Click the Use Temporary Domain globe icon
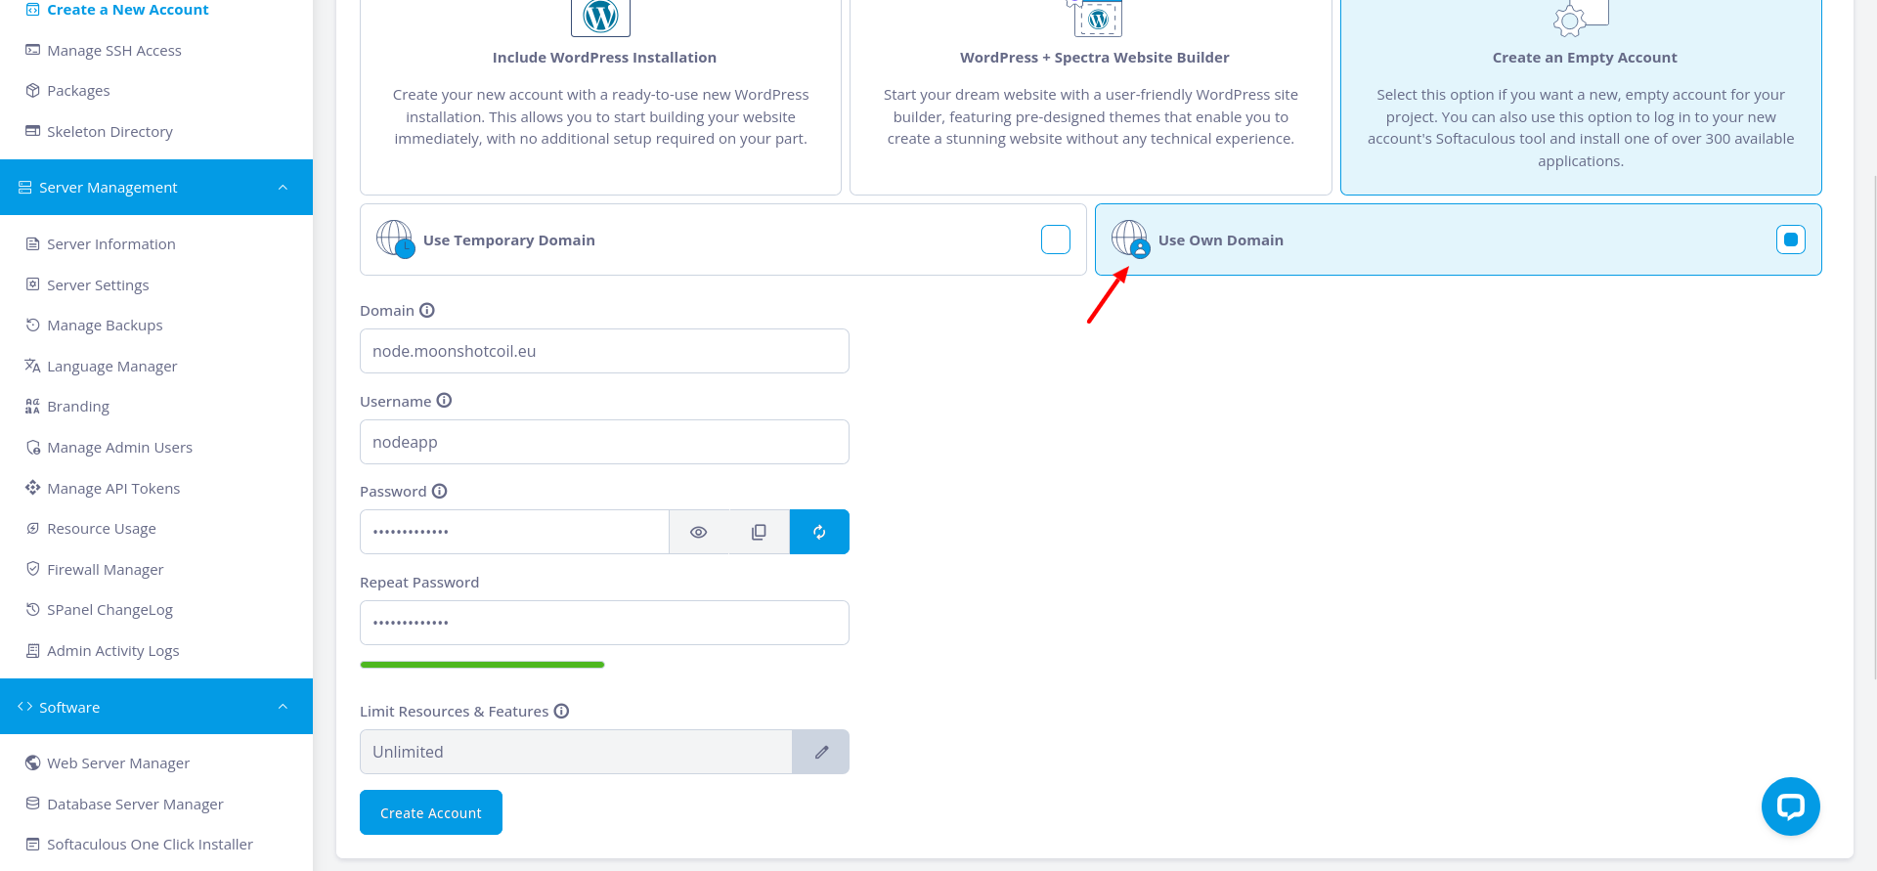The image size is (1877, 871). 395,239
